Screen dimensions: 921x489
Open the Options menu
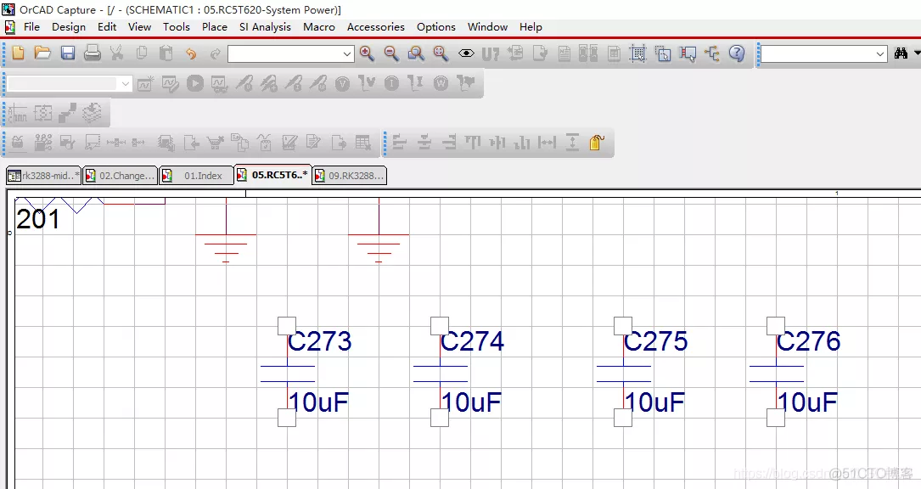pyautogui.click(x=435, y=27)
